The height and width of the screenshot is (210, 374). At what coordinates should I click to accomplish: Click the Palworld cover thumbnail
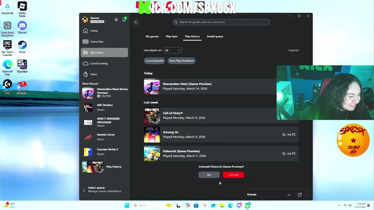pyautogui.click(x=152, y=153)
